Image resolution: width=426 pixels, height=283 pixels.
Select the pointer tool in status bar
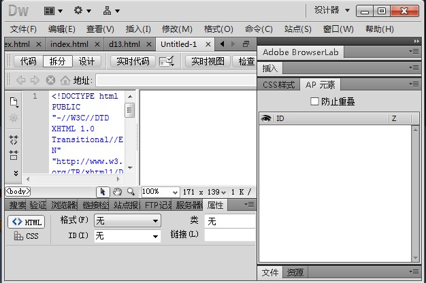(x=103, y=192)
